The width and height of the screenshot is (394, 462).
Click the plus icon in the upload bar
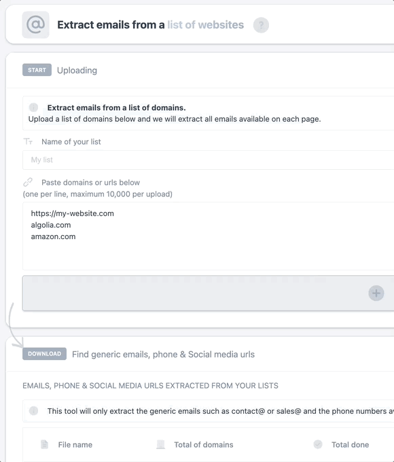click(376, 294)
